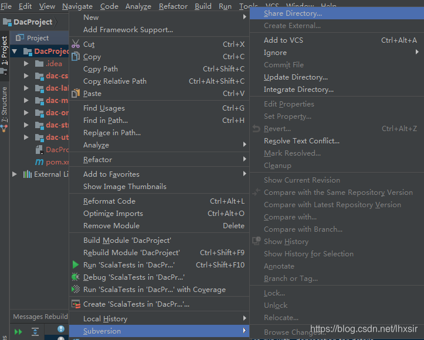Choose Share Directory... from Subversion submenu
The image size is (424, 340).
click(337, 13)
